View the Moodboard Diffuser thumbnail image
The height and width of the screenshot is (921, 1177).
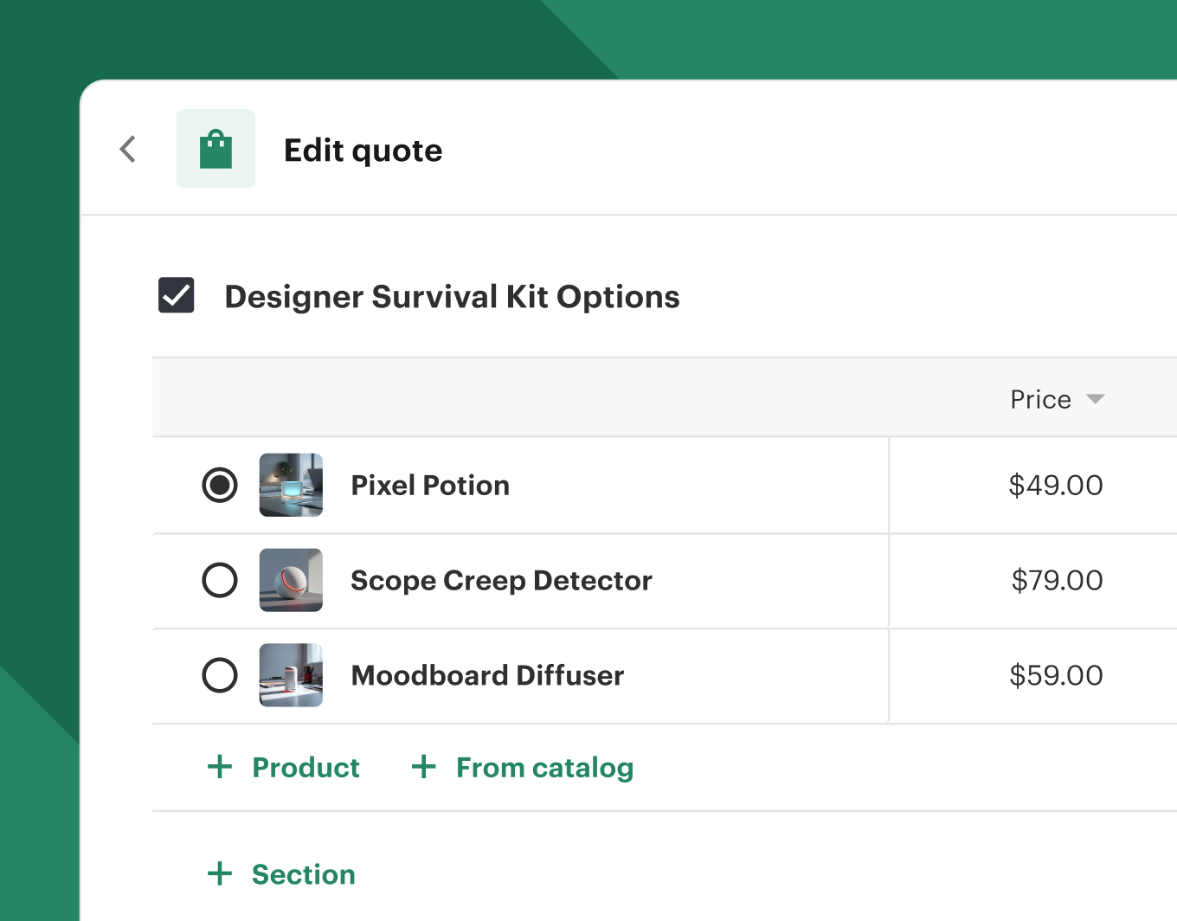[x=291, y=675]
